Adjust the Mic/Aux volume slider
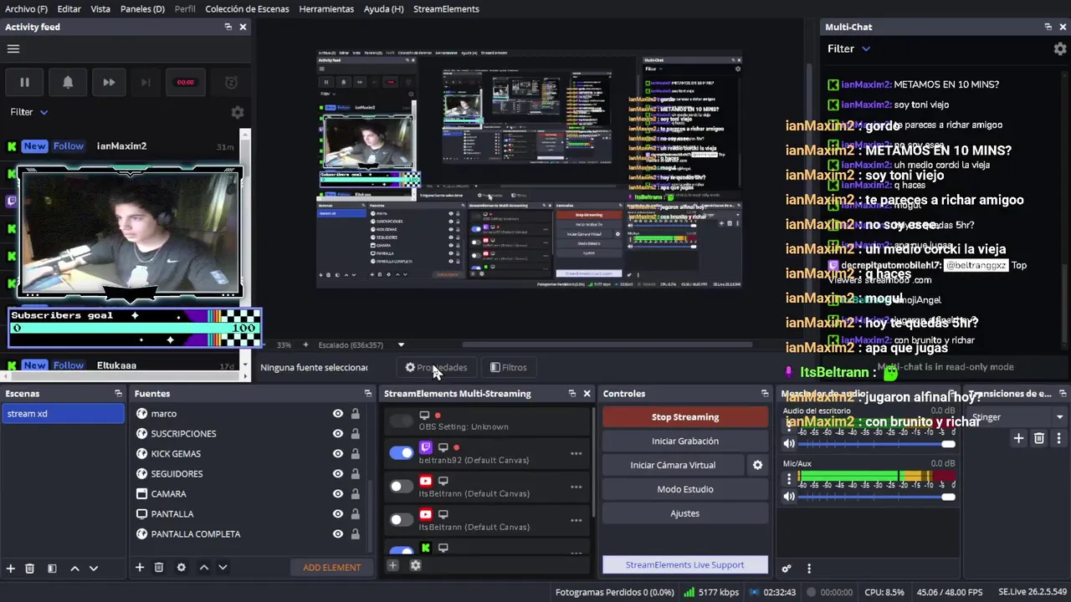This screenshot has height=602, width=1071. click(x=877, y=497)
